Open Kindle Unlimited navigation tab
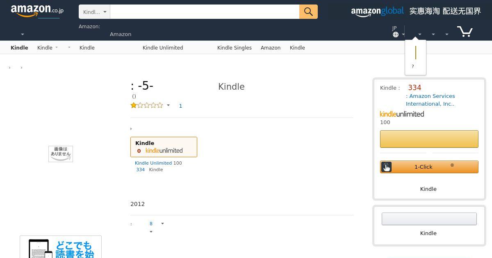Viewport: 492px width, 258px height. [163, 48]
